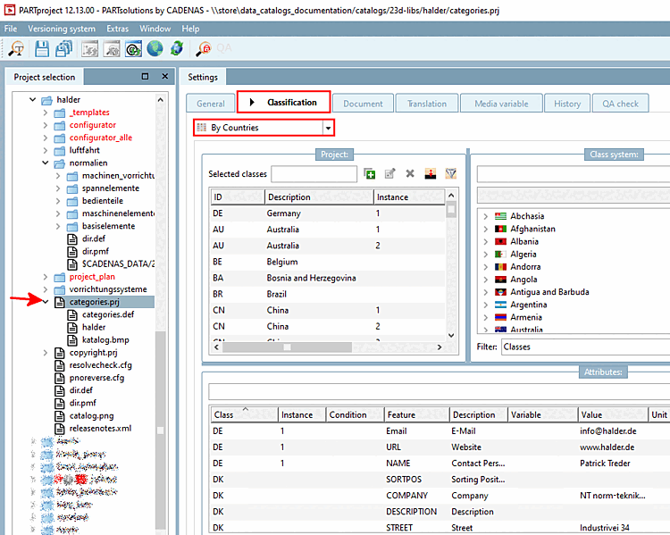This screenshot has width=670, height=535.
Task: Expand the Albania class node
Action: pos(485,241)
